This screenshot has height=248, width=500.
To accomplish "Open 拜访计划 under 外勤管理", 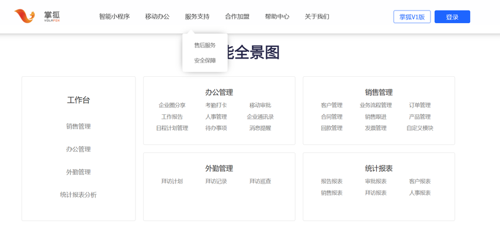I will pos(172,181).
